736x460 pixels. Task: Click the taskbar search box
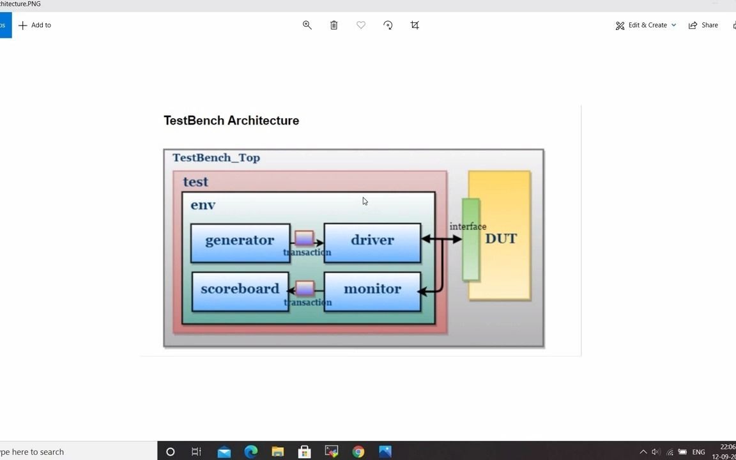tap(79, 452)
